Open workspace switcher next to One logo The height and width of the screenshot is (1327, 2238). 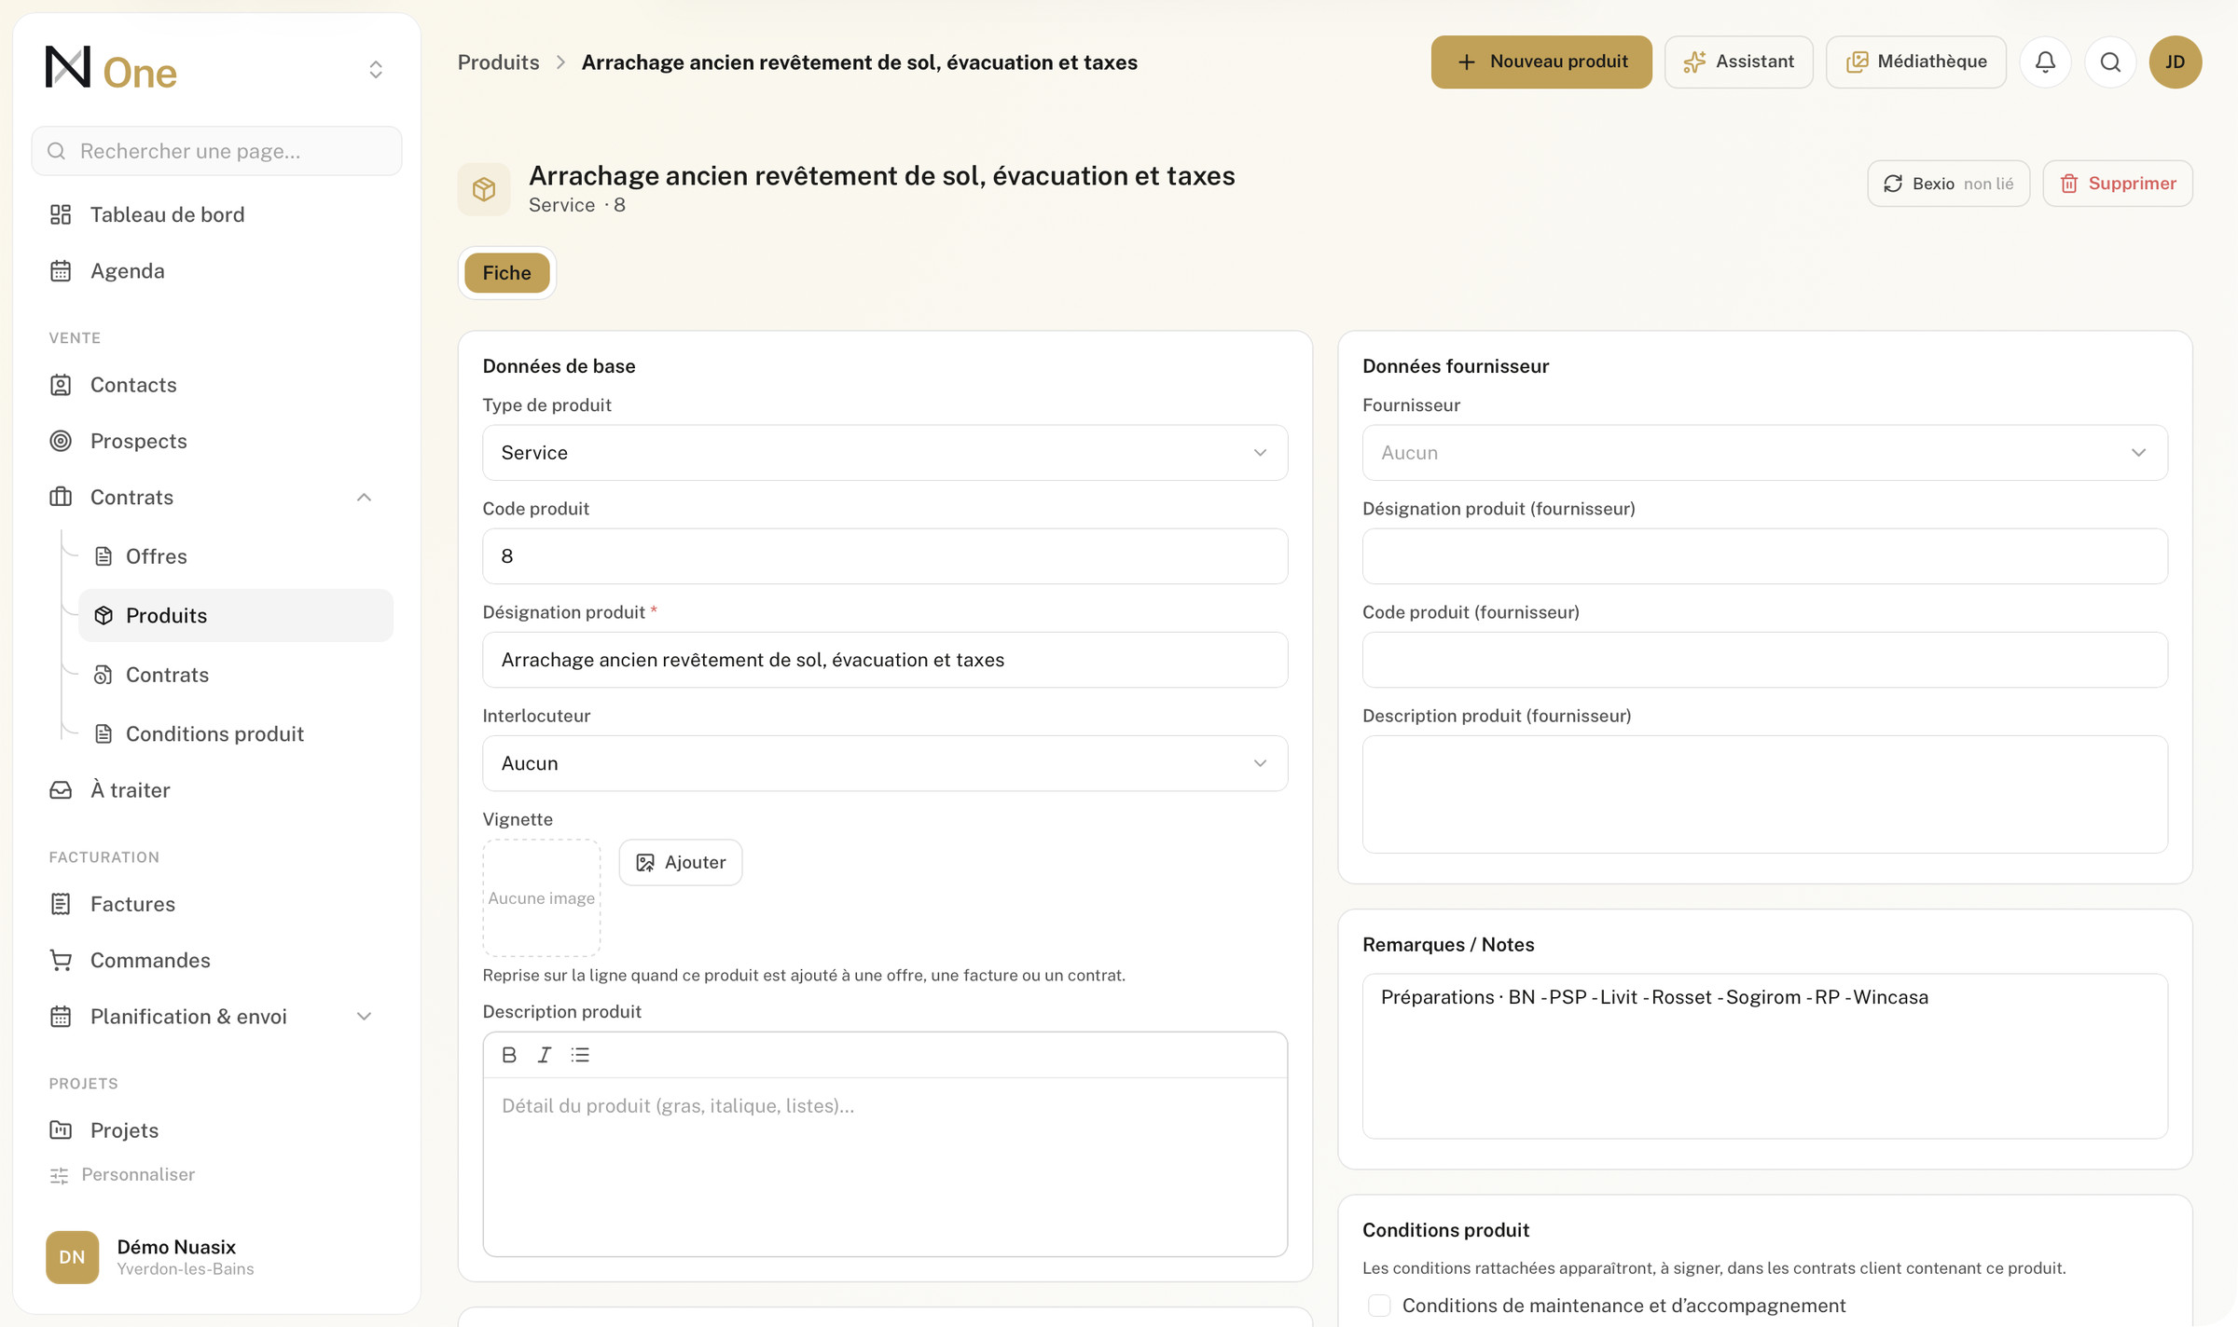[x=376, y=70]
